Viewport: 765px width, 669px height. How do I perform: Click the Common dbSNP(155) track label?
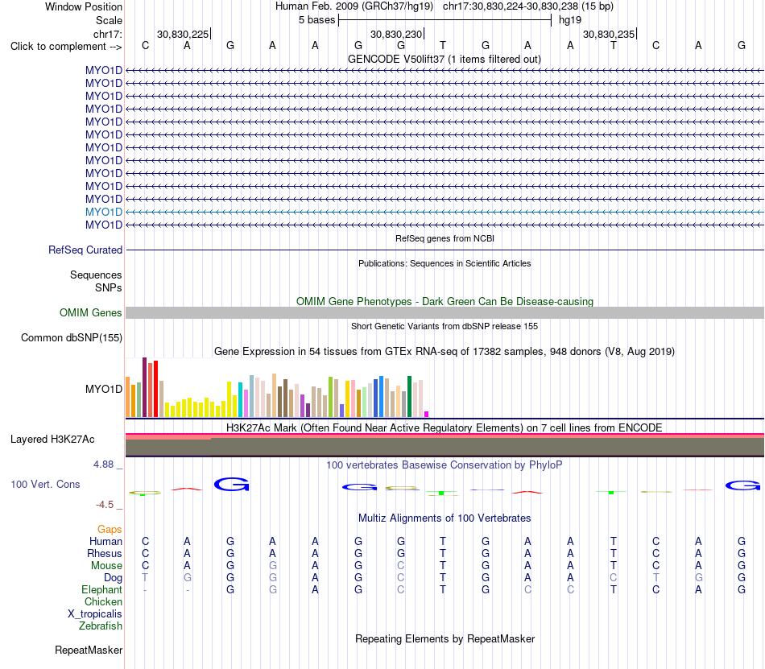coord(71,338)
